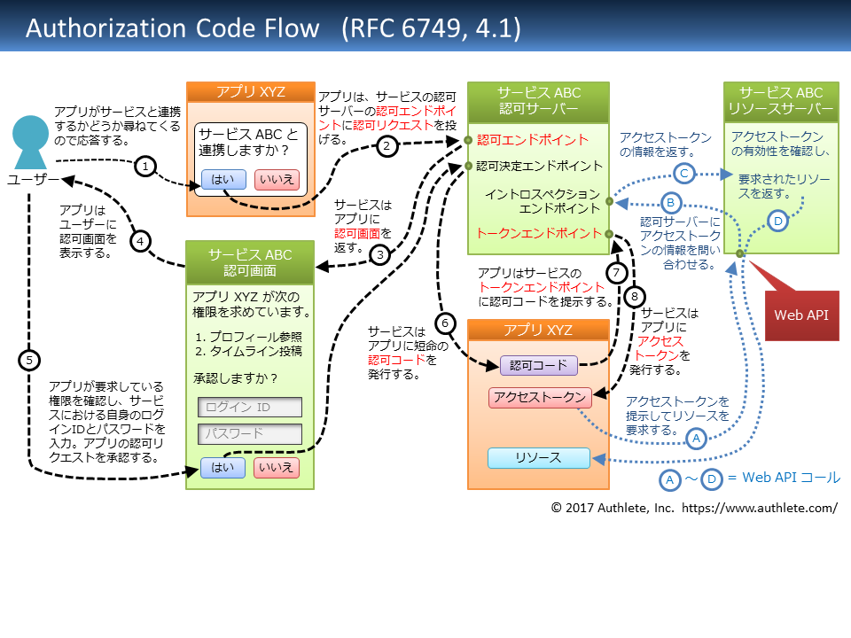Click the 1. プロフィール参照 permission line
This screenshot has height=638, width=851.
pos(248,337)
